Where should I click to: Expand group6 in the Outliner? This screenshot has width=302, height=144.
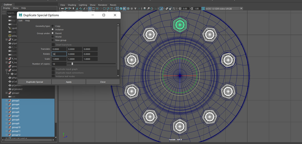coord(7,112)
